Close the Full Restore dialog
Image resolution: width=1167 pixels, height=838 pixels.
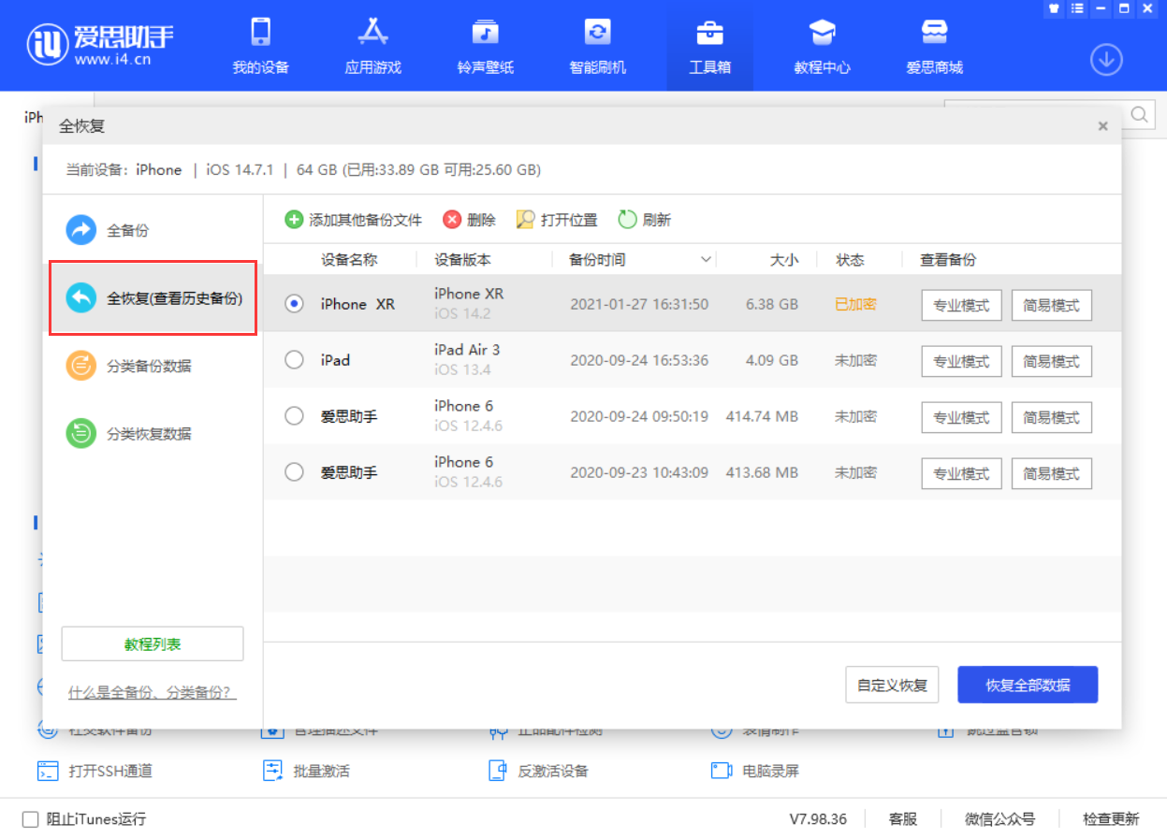coord(1102,126)
